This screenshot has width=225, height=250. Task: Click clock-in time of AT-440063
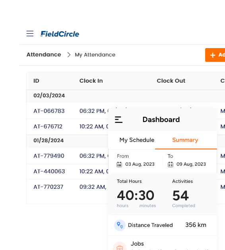point(94,171)
